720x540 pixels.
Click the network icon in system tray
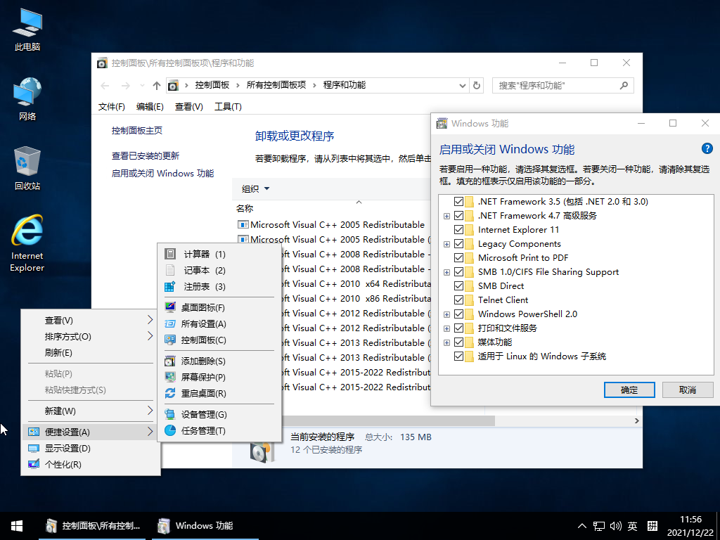click(x=599, y=526)
